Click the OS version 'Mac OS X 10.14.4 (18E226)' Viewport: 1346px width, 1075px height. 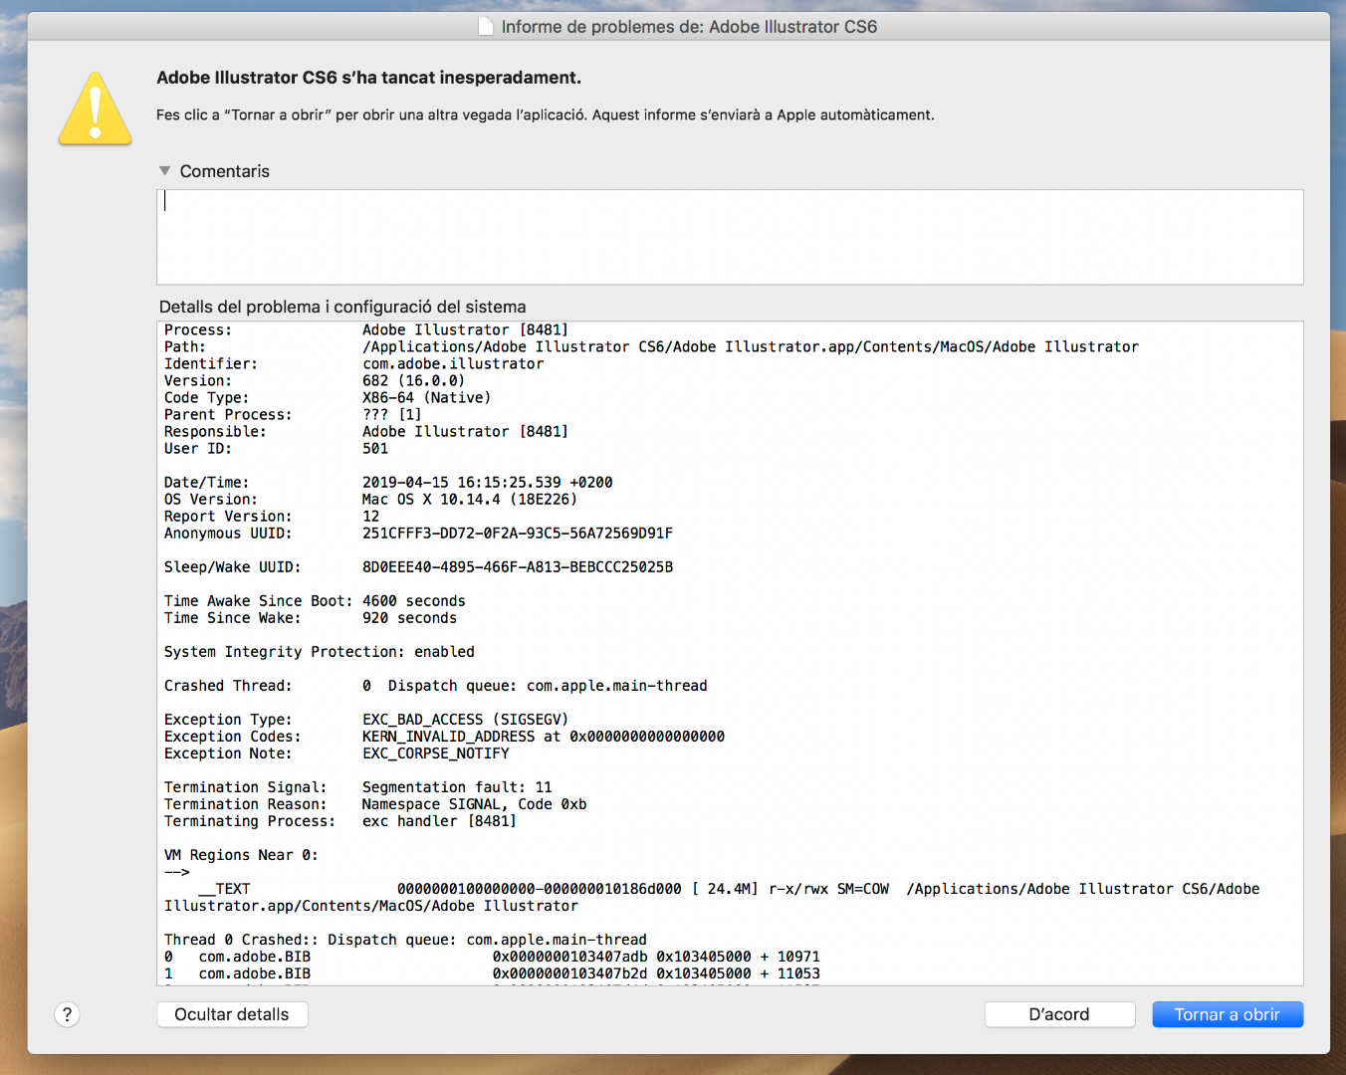click(x=470, y=500)
